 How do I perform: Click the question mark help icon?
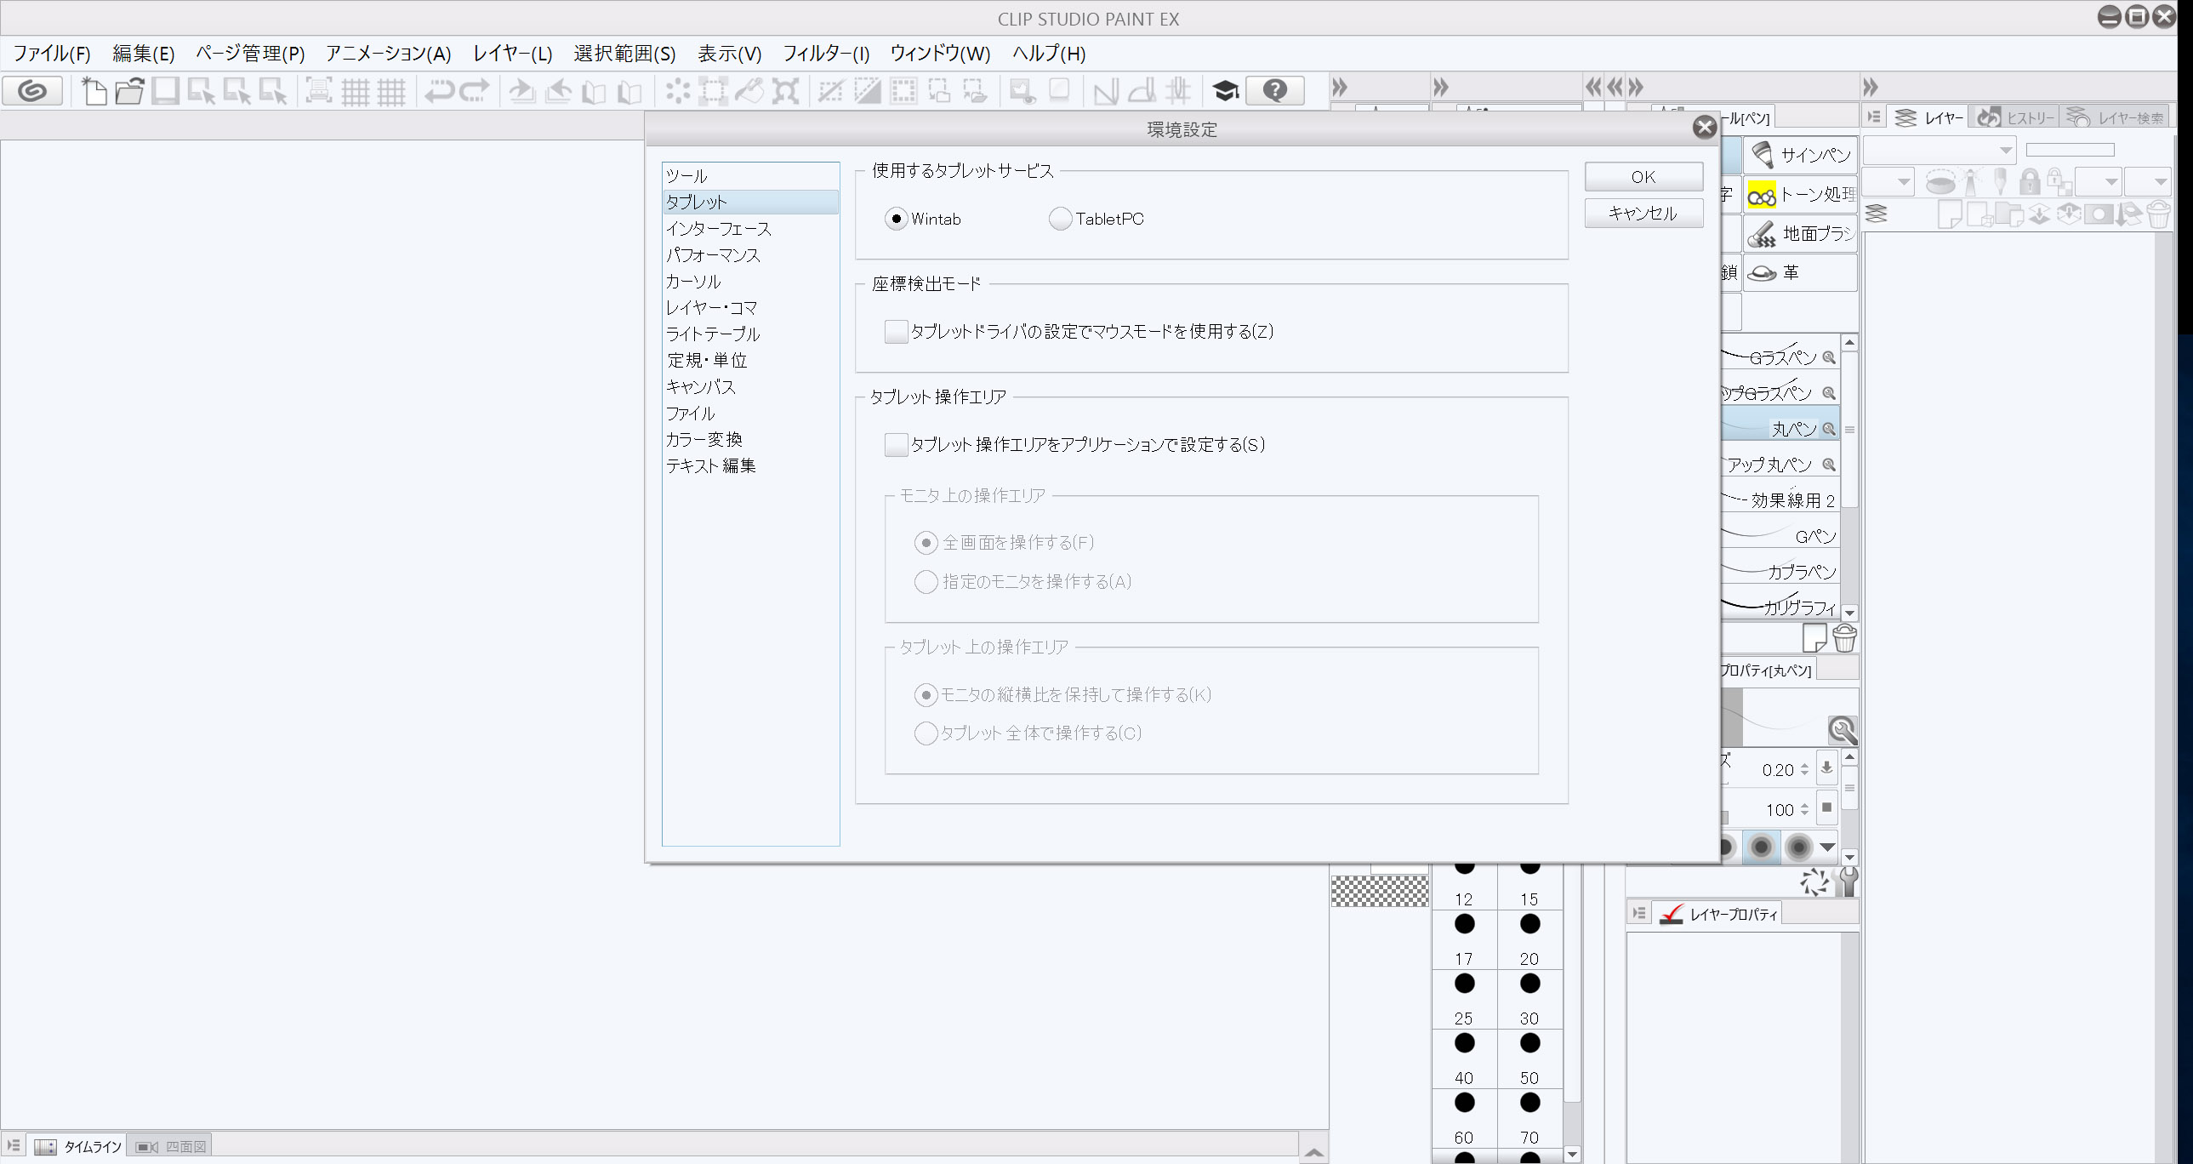click(x=1274, y=90)
